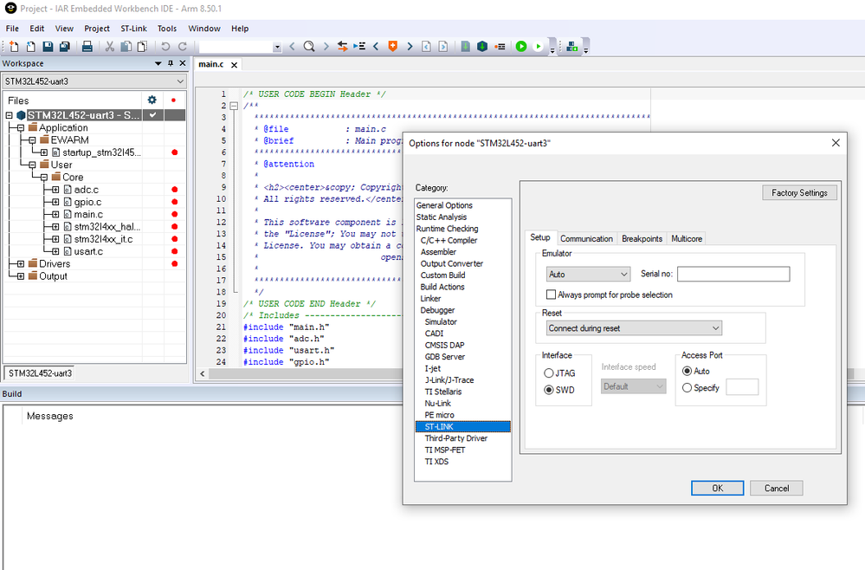Click the Find magnifier icon

coord(309,47)
